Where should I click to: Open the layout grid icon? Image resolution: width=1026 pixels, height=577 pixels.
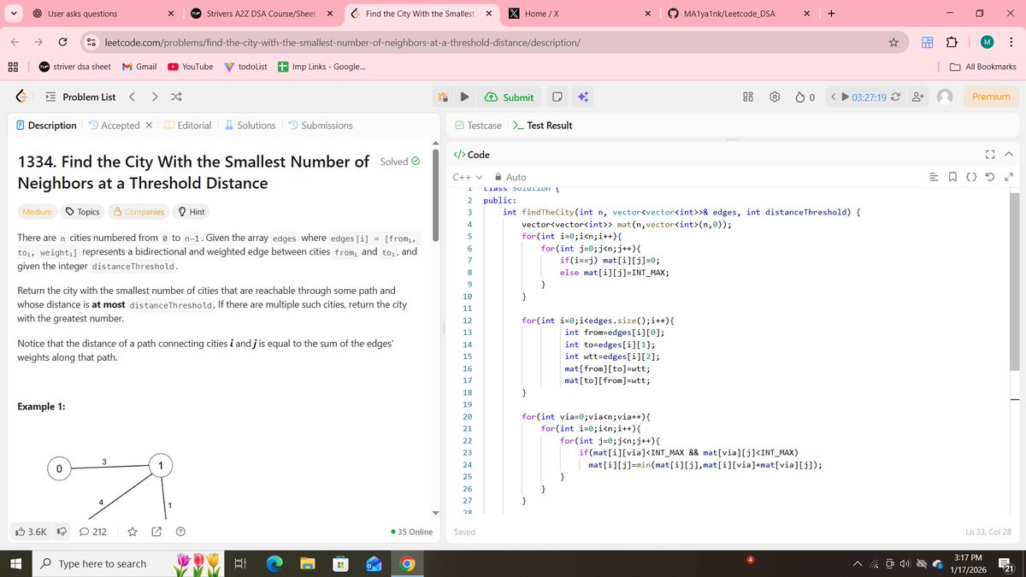pos(747,97)
